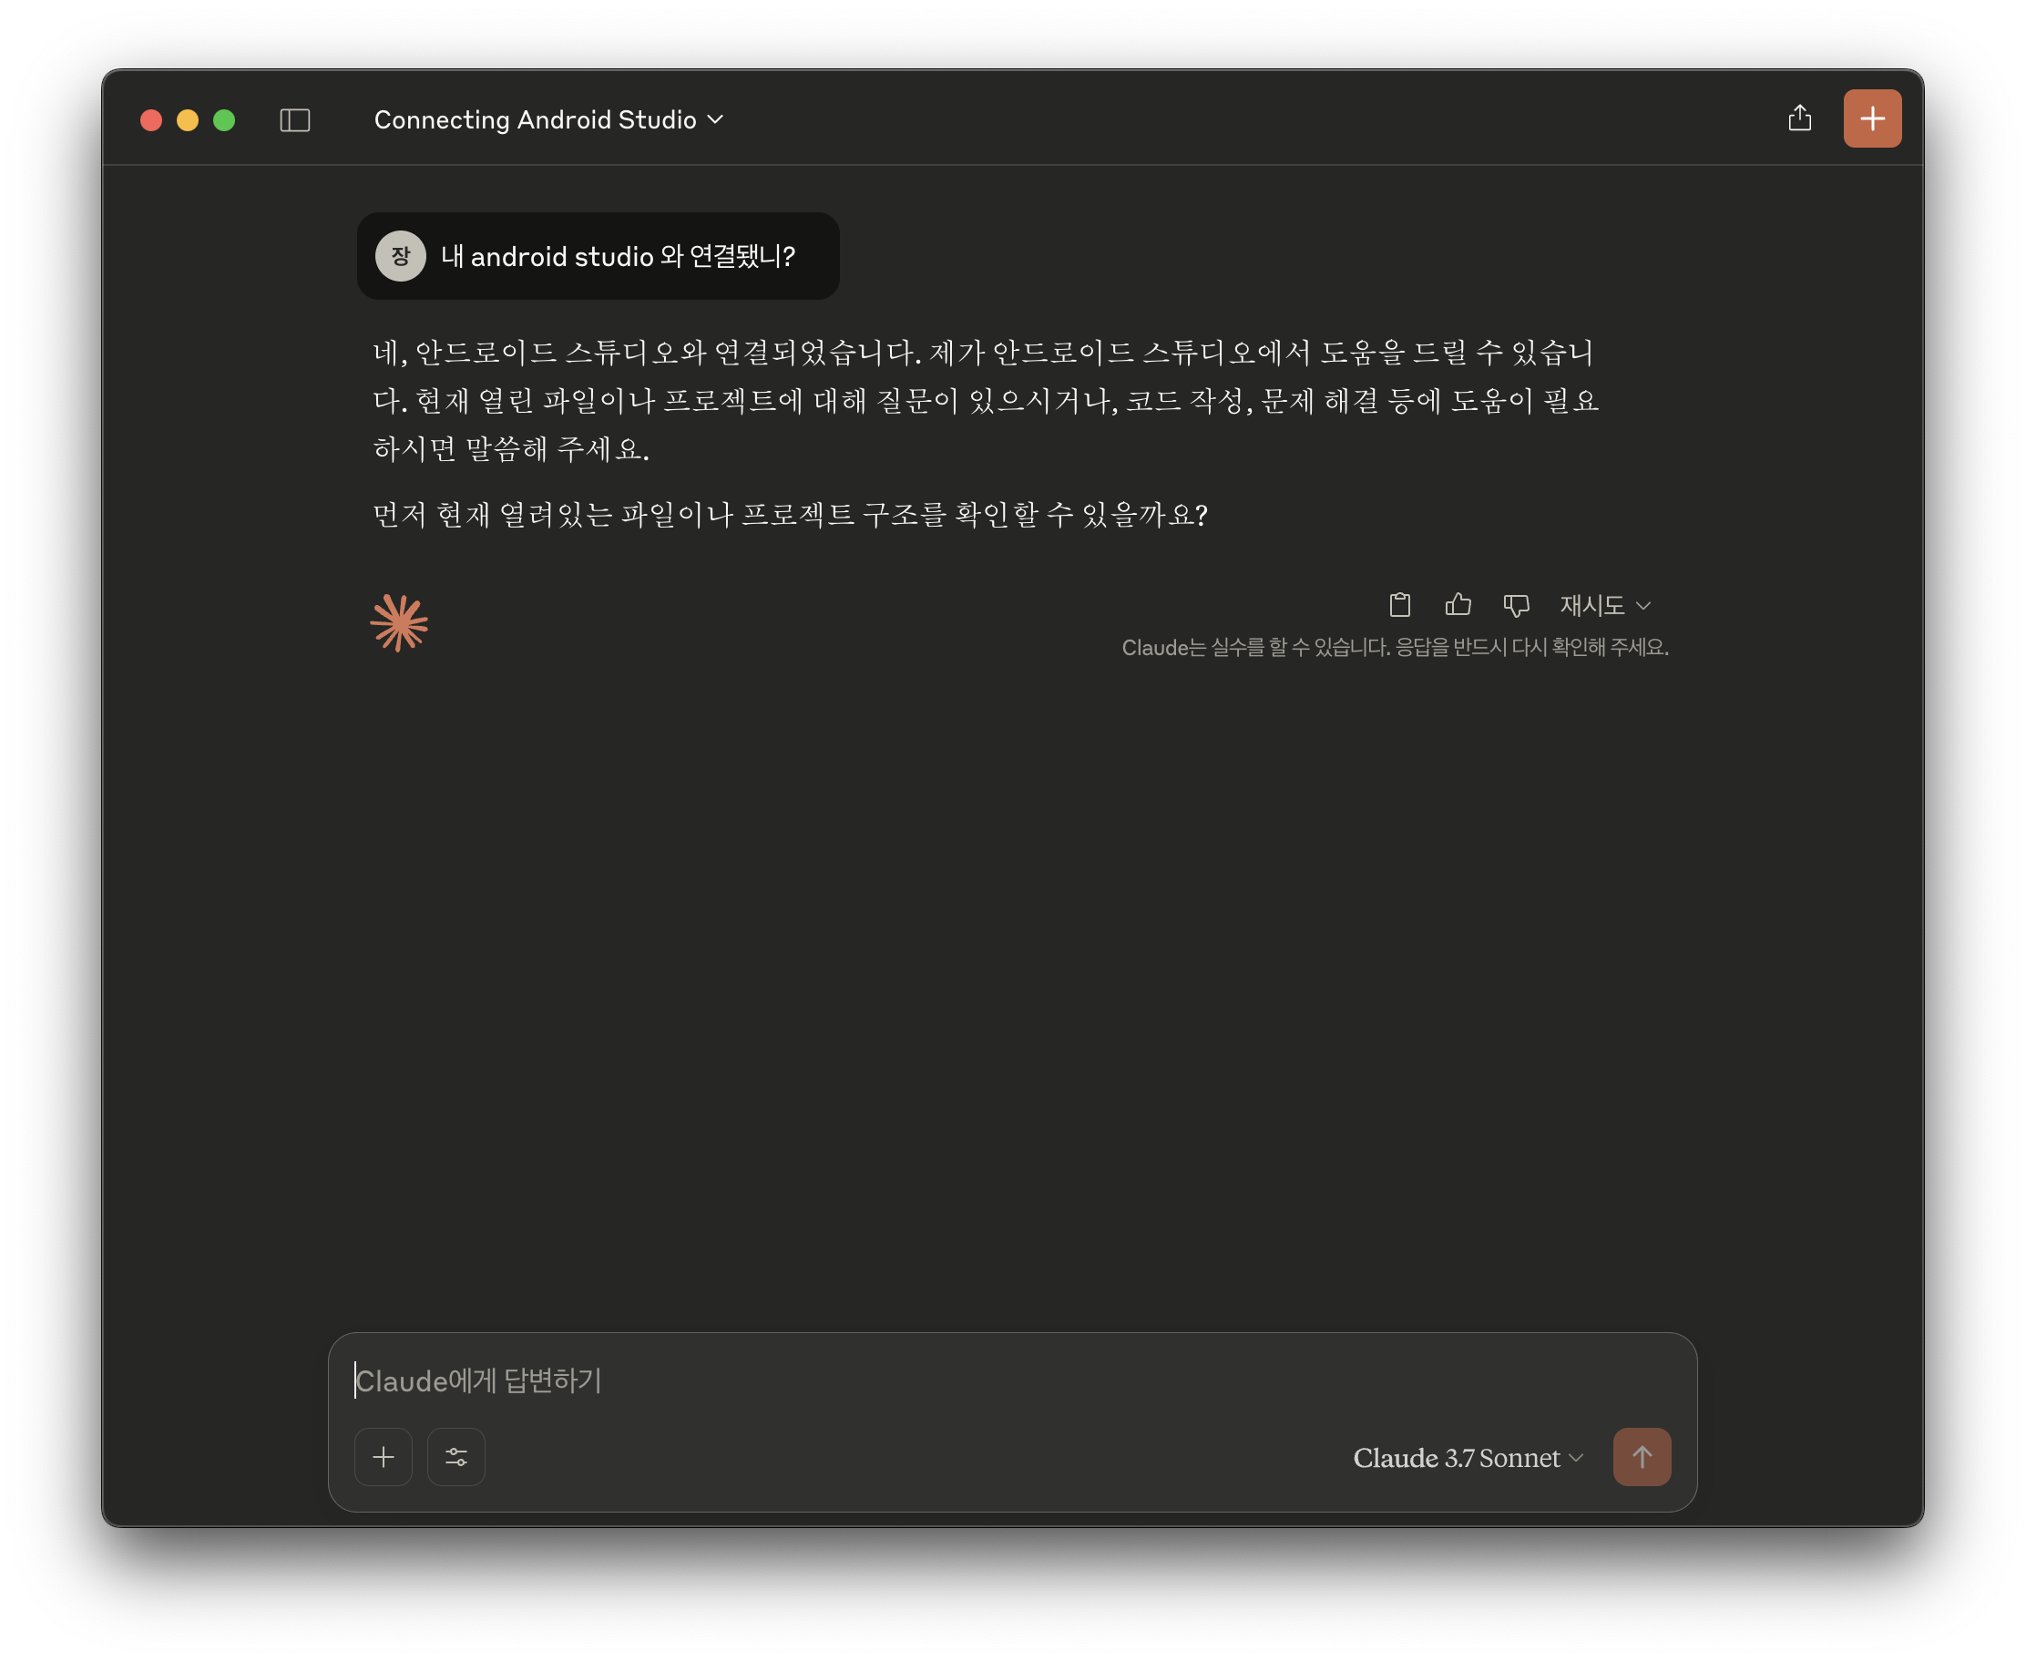The width and height of the screenshot is (2026, 1662).
Task: Maximize the window with green button
Action: (x=224, y=119)
